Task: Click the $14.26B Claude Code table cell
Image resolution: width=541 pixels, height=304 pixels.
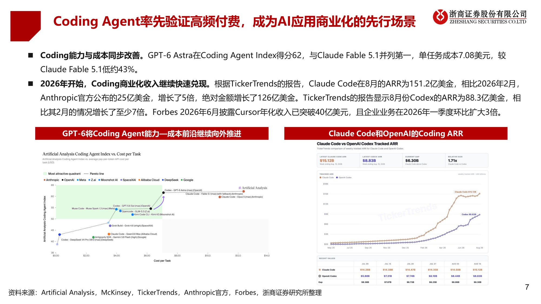Action: click(365, 270)
